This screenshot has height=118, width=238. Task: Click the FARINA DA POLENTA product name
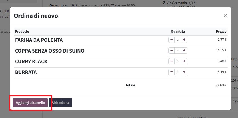tap(39, 40)
